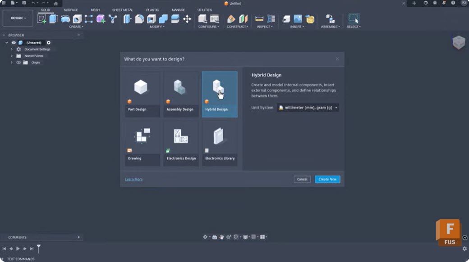Switch to the Mesh tab
The height and width of the screenshot is (262, 469).
[x=95, y=10]
